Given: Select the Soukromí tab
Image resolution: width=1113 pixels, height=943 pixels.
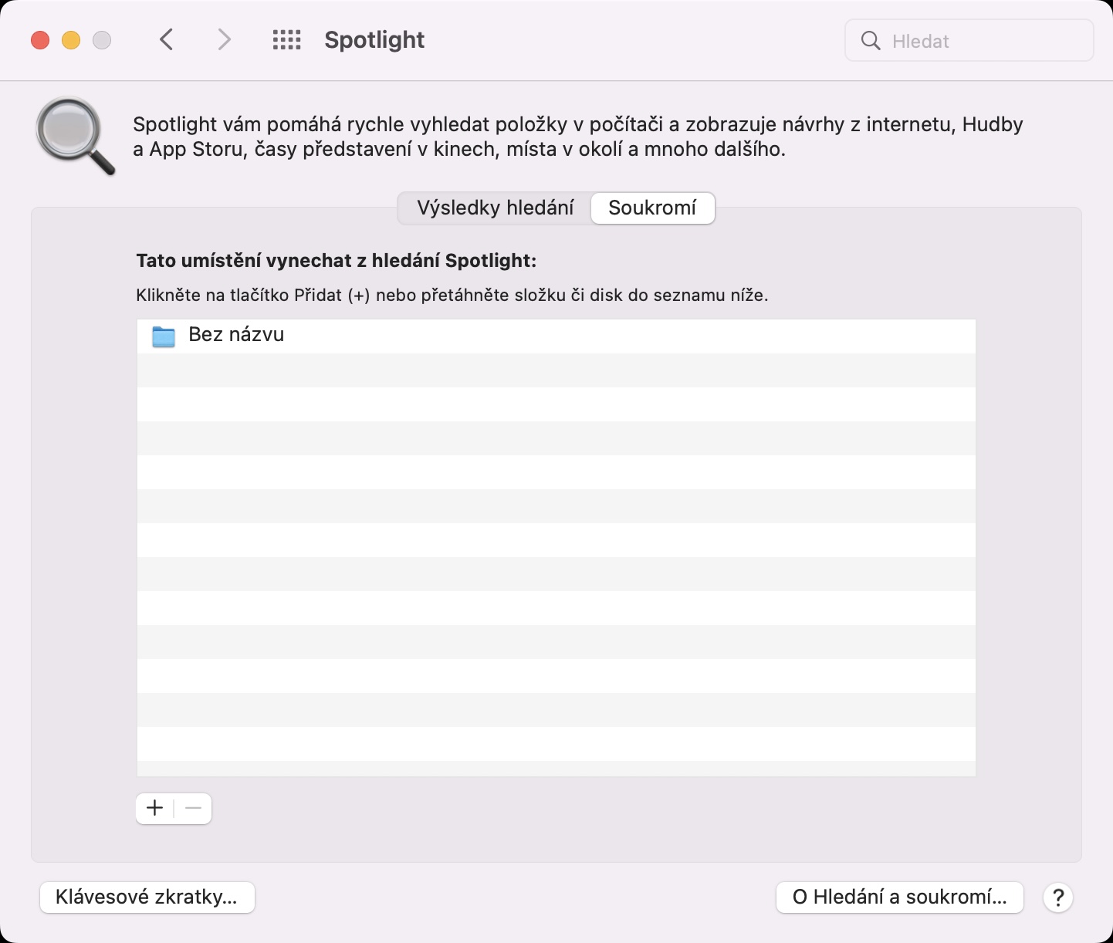Looking at the screenshot, I should click(x=652, y=208).
